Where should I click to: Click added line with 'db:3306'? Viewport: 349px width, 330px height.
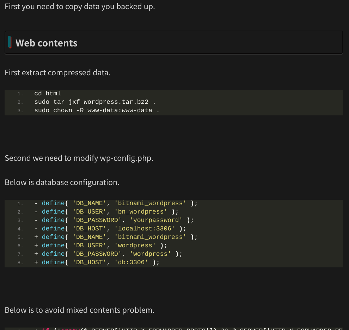97,262
